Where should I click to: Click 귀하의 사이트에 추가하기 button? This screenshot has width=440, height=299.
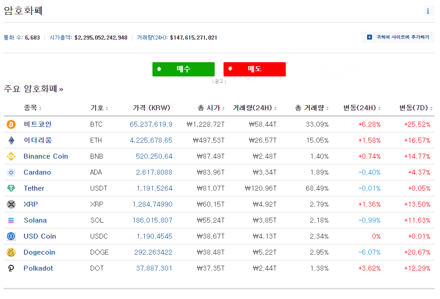(x=398, y=37)
